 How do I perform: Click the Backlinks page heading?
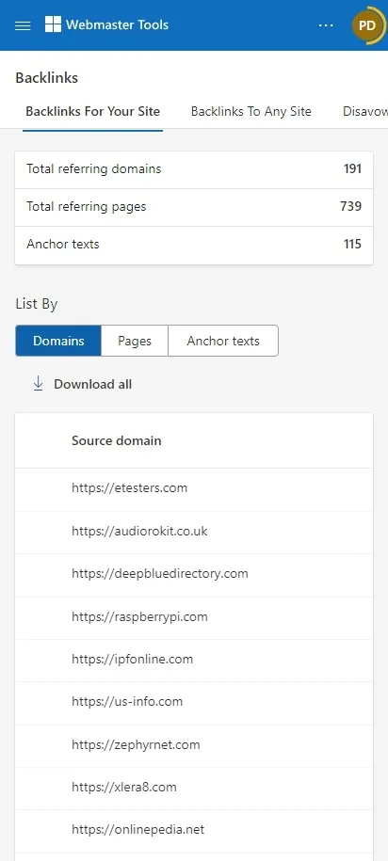coord(47,78)
